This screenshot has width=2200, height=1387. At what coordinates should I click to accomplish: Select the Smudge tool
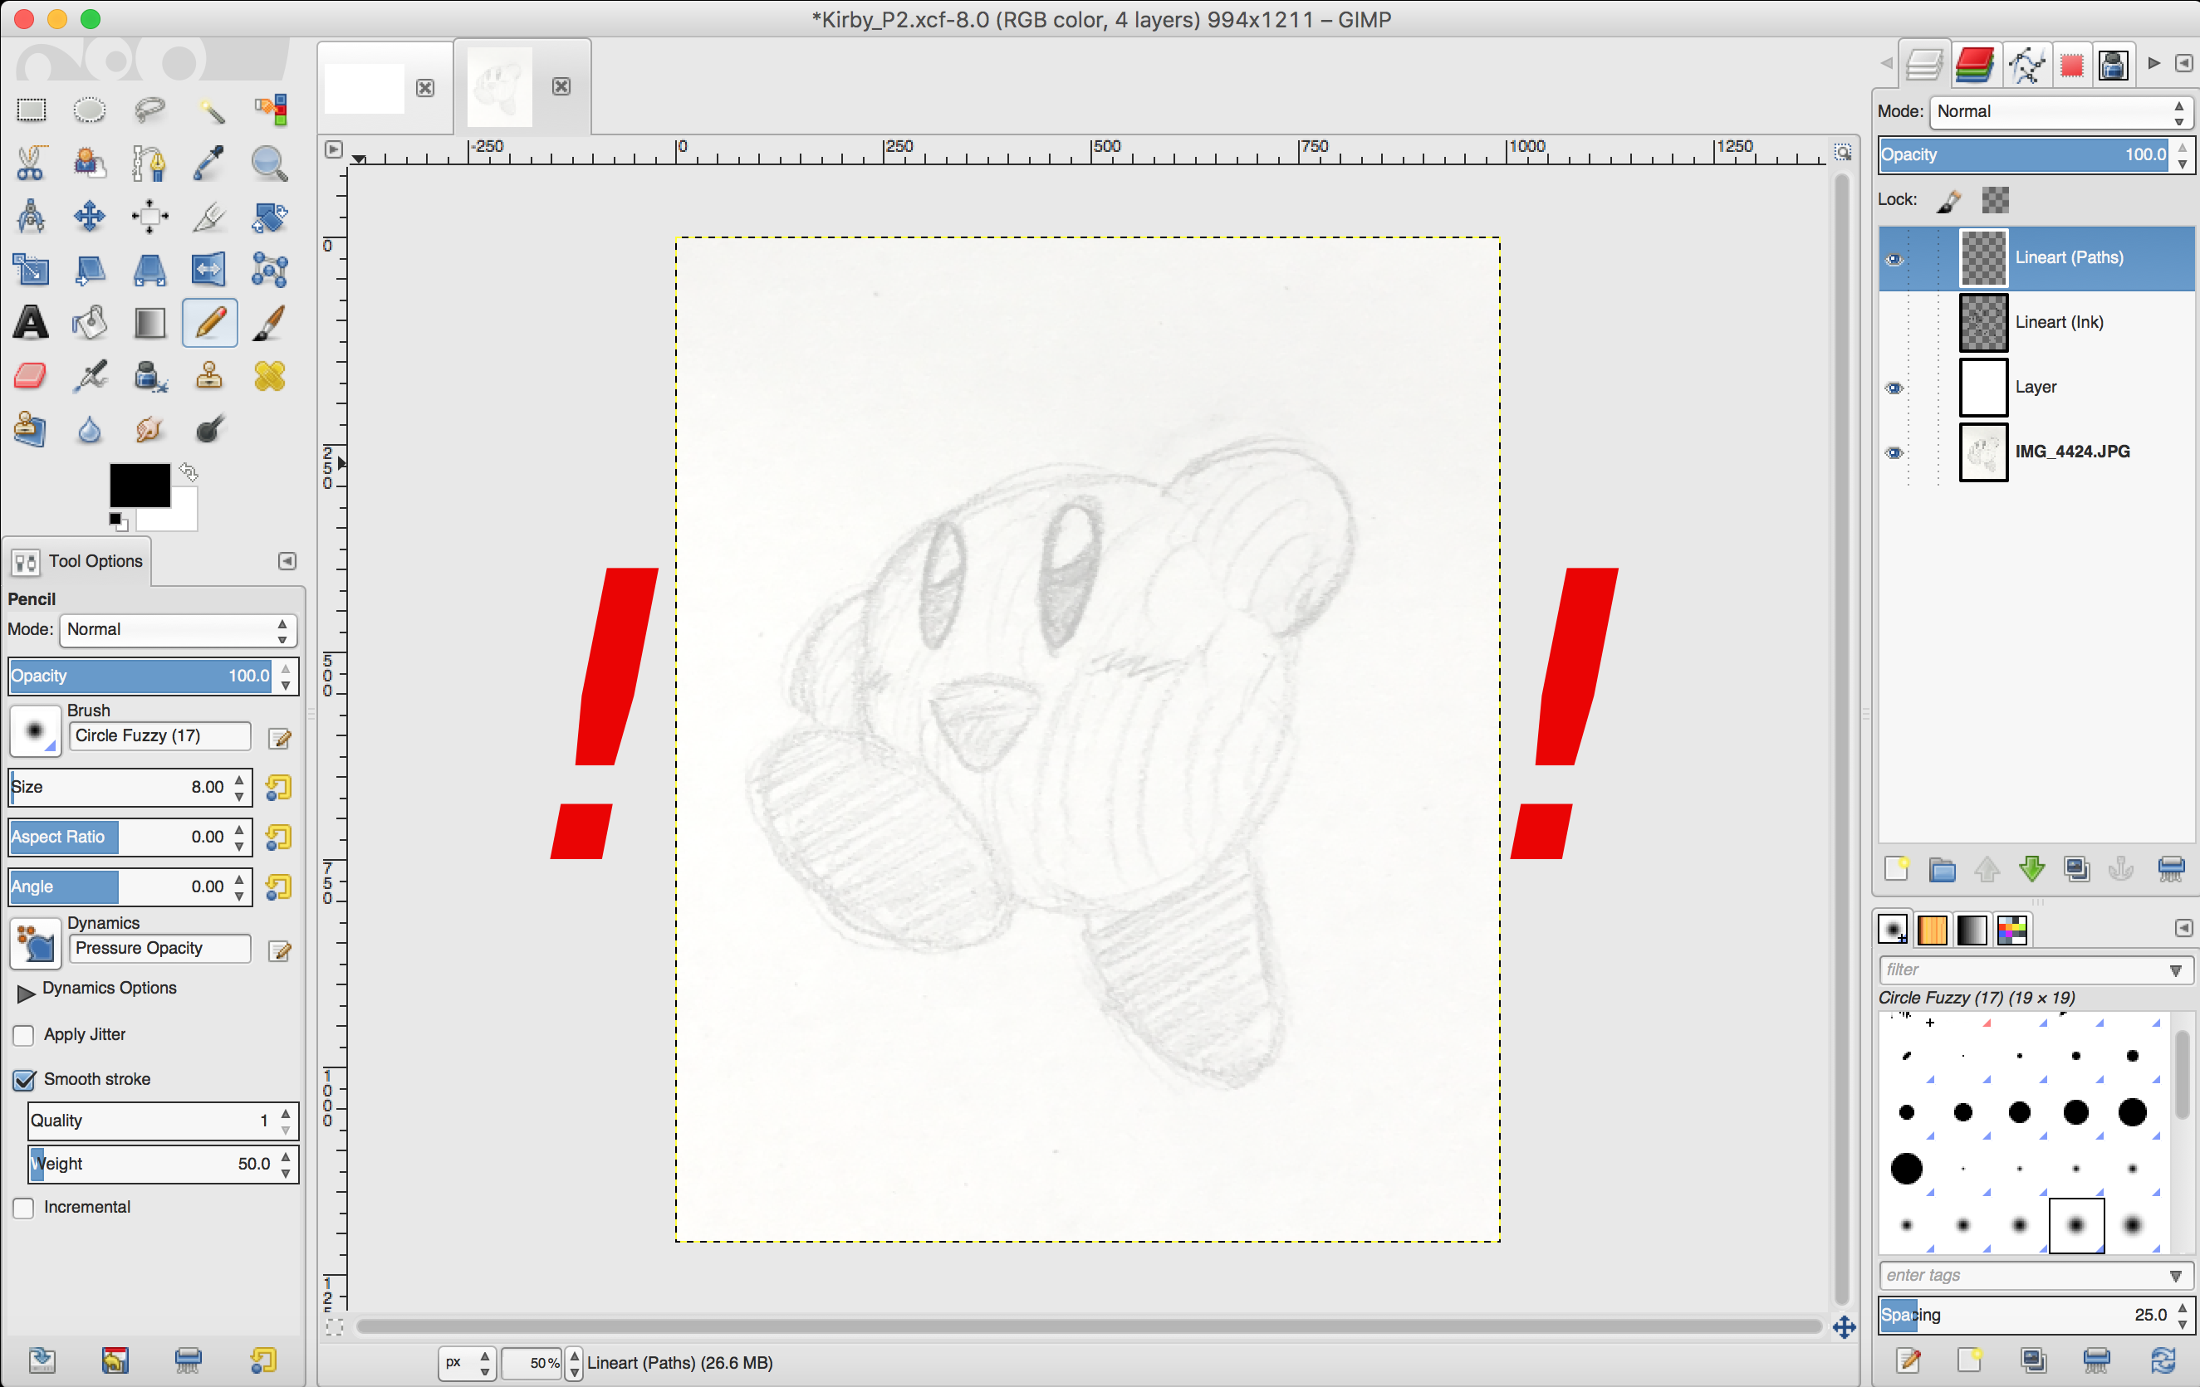pos(149,428)
